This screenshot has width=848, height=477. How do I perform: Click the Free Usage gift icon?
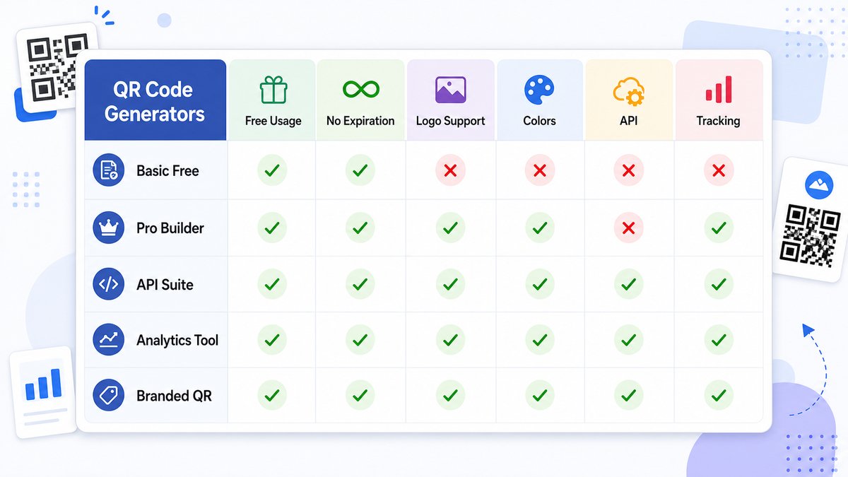pyautogui.click(x=273, y=90)
